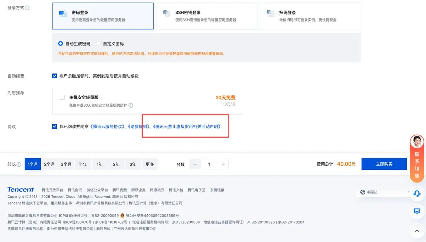Open the 中国站 region dropdown
Viewport: 426px width, 242px height.
click(385, 192)
